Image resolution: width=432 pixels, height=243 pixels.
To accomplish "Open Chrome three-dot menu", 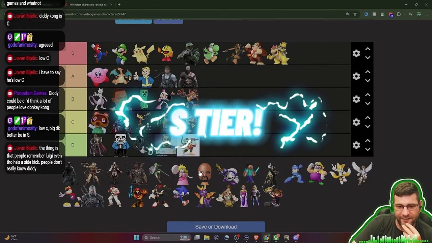I will [x=427, y=14].
